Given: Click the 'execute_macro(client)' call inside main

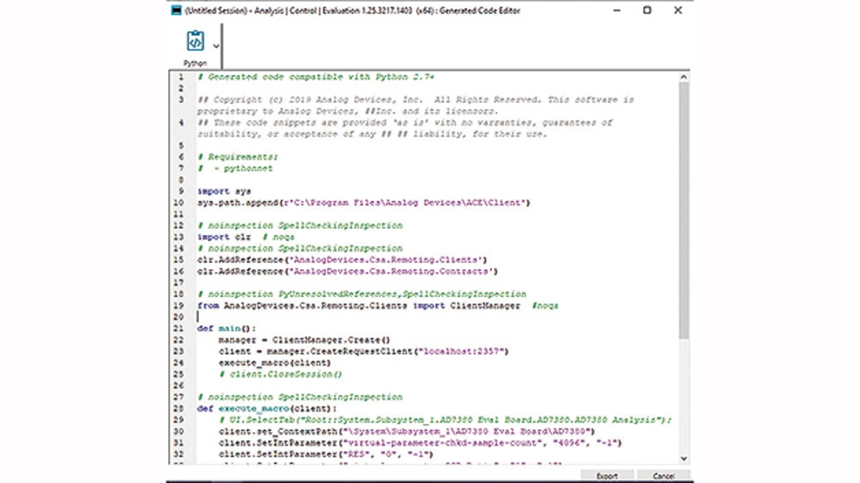Looking at the screenshot, I should tap(274, 362).
